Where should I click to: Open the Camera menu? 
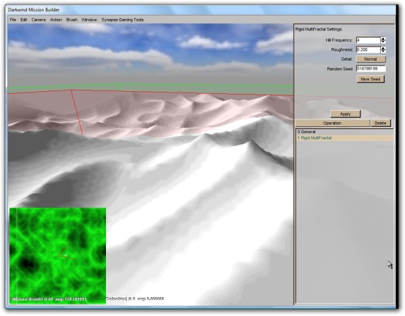coord(38,20)
